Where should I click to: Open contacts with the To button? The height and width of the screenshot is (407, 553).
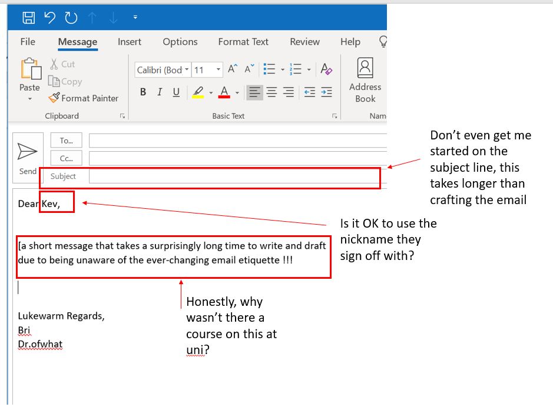(65, 140)
